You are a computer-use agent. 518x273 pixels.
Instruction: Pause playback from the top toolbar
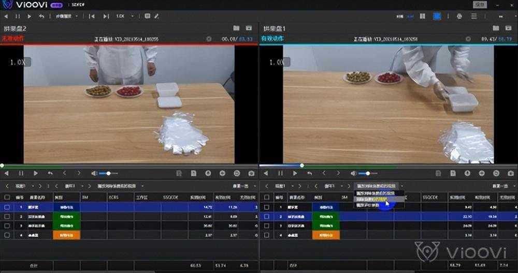coord(18,16)
